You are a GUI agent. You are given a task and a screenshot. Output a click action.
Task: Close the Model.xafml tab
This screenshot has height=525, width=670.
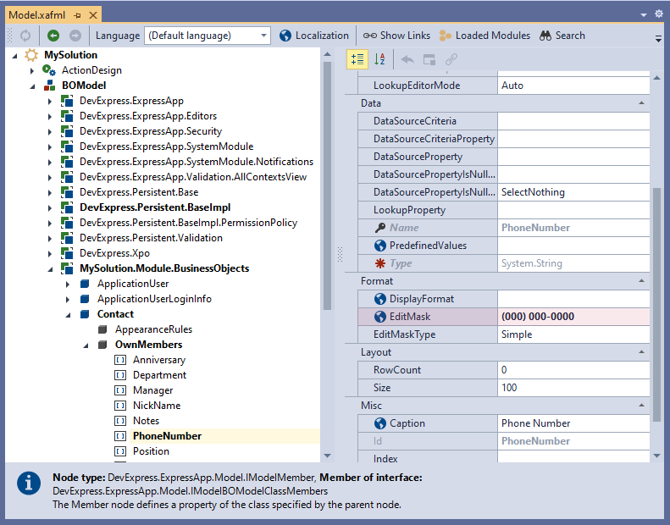click(92, 15)
